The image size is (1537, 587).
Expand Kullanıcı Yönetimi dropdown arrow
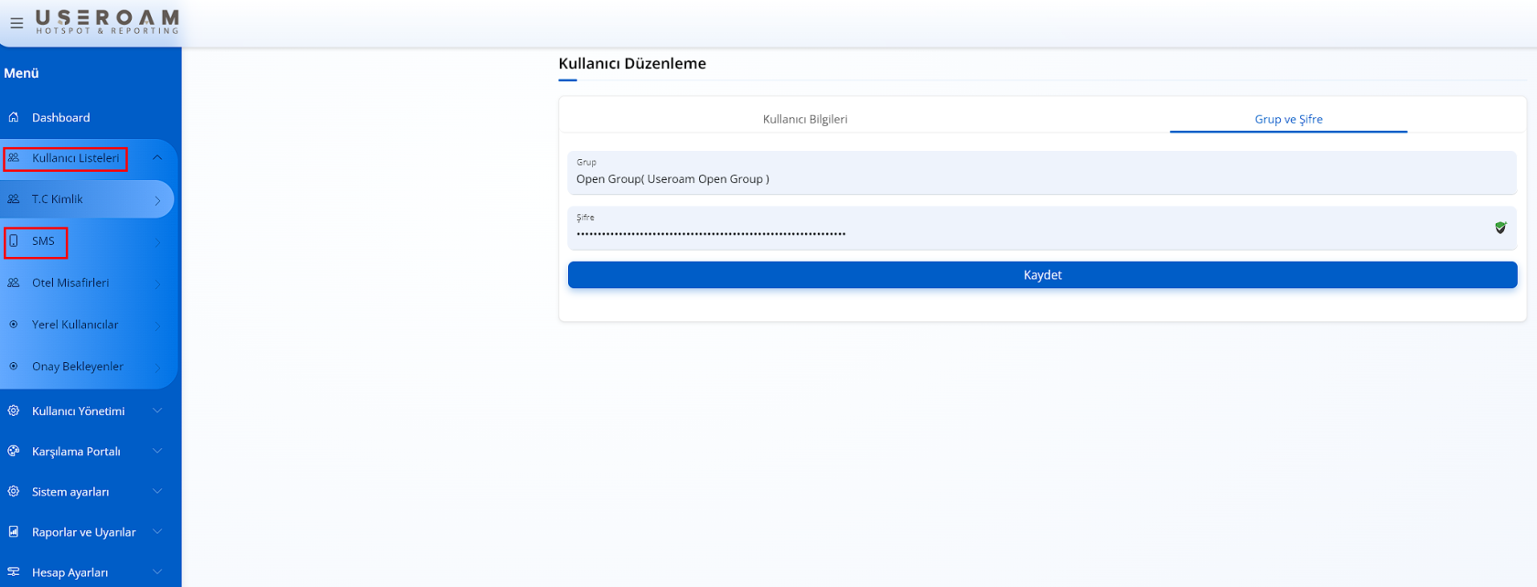point(157,411)
